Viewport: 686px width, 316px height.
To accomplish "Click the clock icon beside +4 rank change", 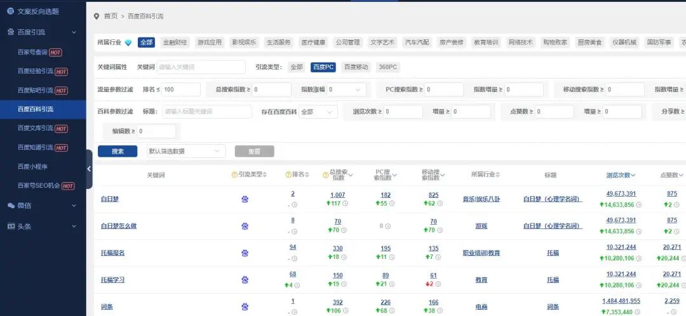I will (297, 286).
